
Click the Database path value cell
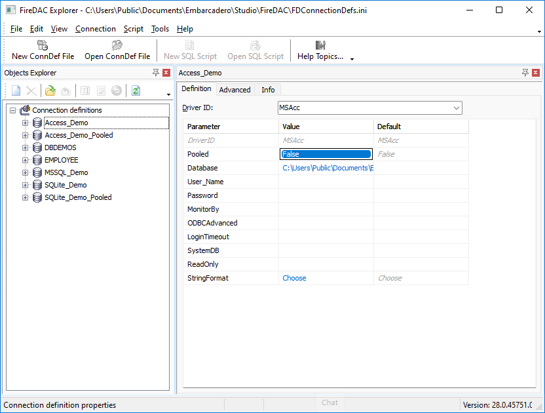click(327, 168)
